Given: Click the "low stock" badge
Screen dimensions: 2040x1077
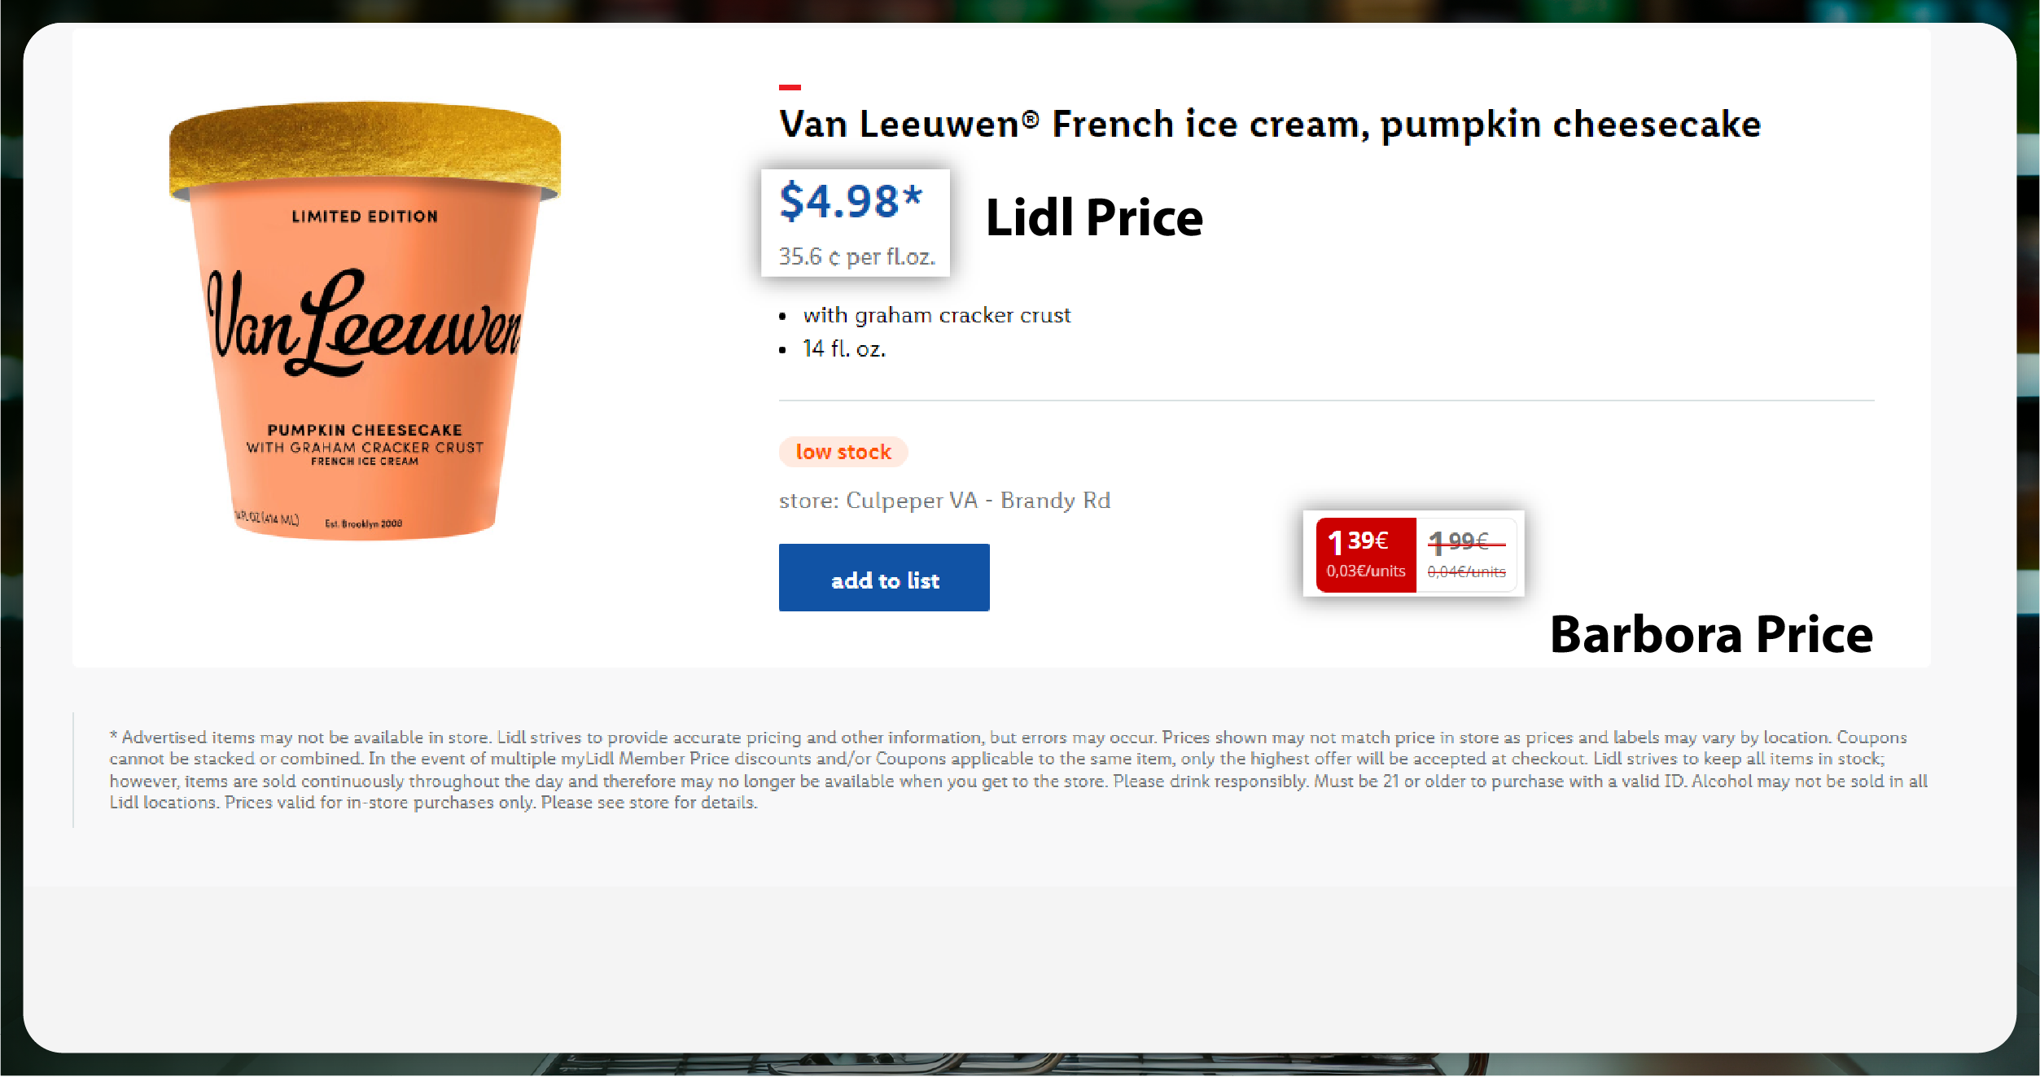Looking at the screenshot, I should tap(843, 452).
